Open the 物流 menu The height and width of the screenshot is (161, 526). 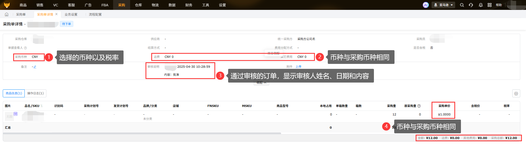(x=155, y=5)
